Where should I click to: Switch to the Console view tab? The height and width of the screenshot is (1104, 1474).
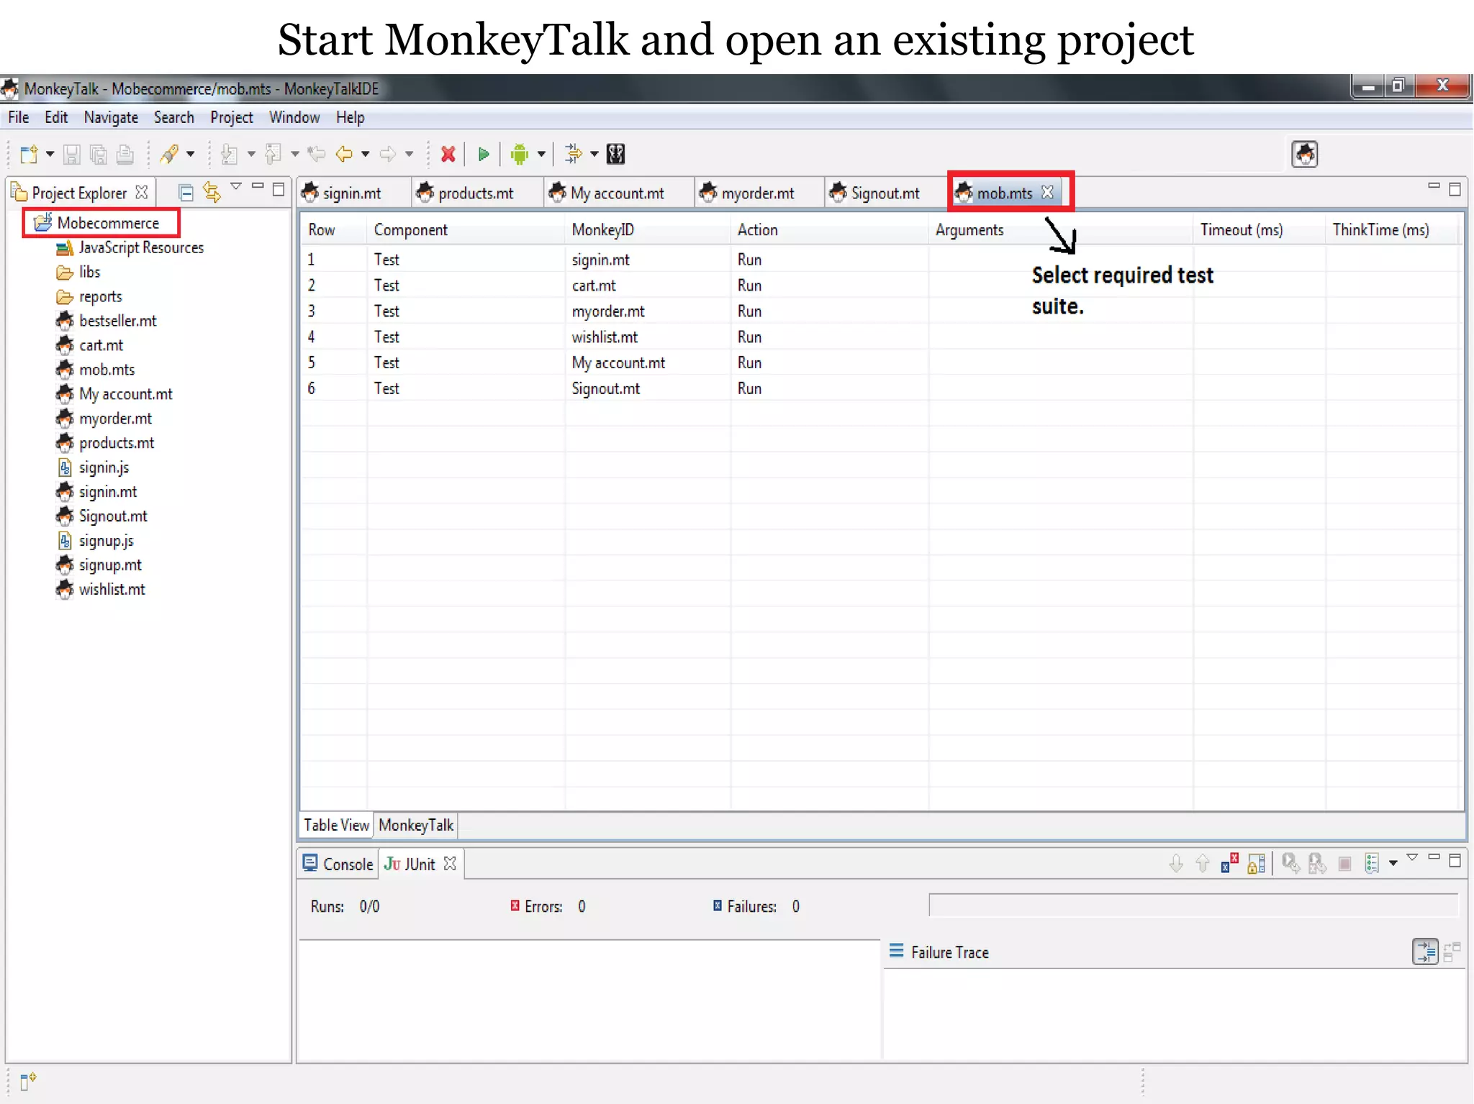(x=338, y=864)
